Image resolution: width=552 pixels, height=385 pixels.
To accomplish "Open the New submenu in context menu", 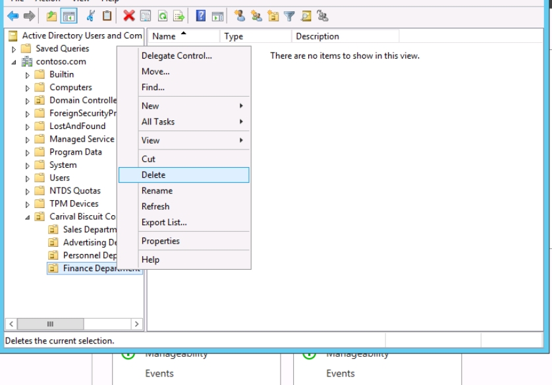I will click(151, 106).
